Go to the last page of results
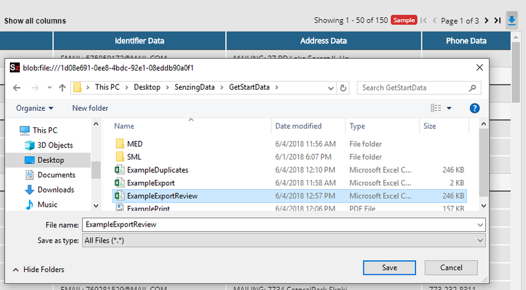 [497, 20]
